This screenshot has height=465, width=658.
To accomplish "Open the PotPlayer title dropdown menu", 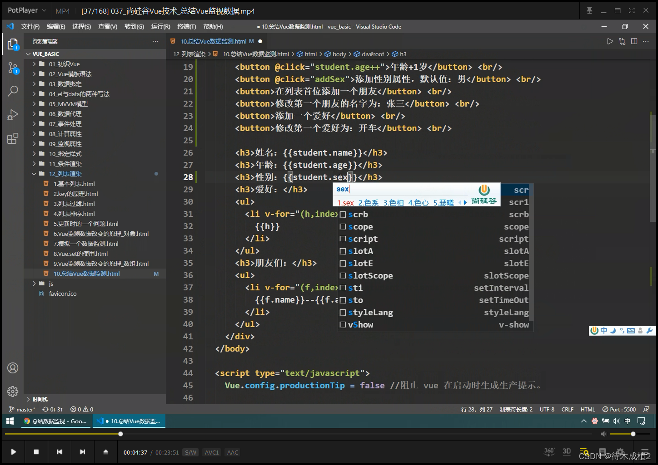I will point(27,10).
